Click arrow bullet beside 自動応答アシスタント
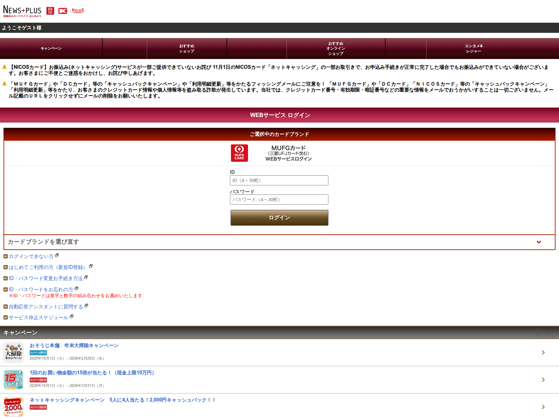The height and width of the screenshot is (419, 559). (x=6, y=307)
